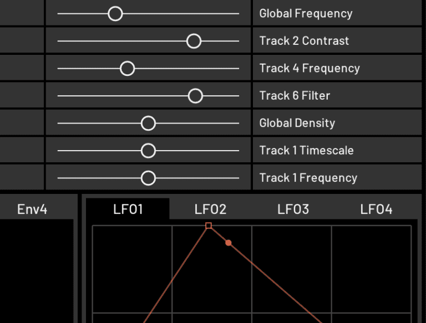Open the LFO2 tab
This screenshot has width=426, height=323.
click(210, 209)
